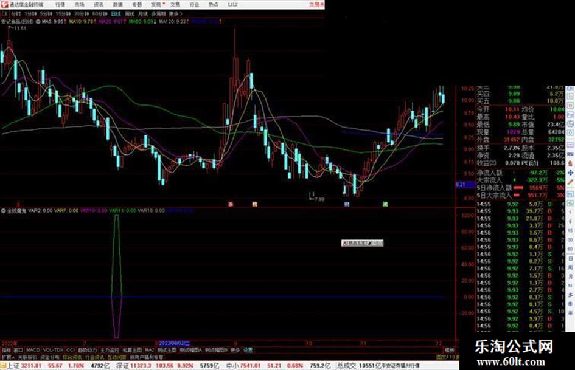Click the round settings icon beside 安记食品(日线)

tap(38, 22)
